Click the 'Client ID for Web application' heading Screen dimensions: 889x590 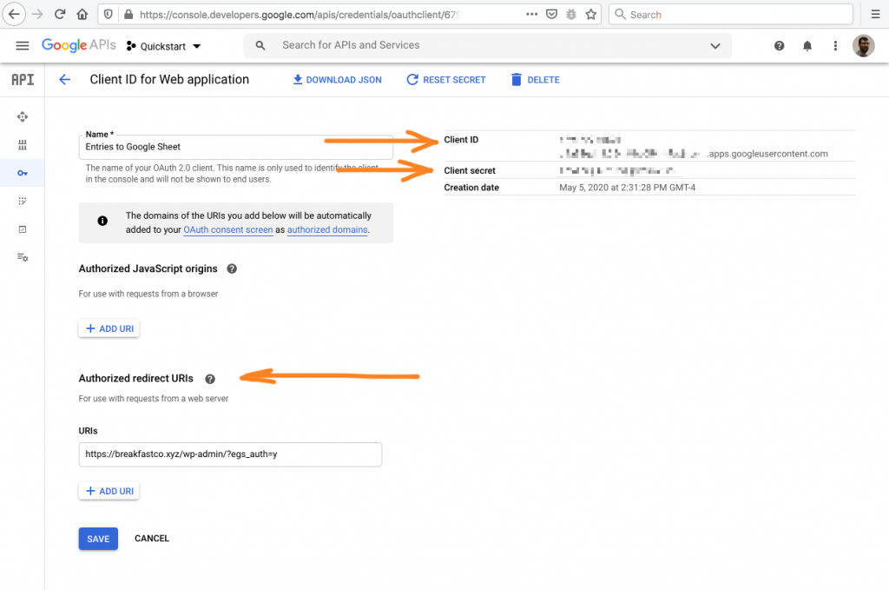click(169, 79)
